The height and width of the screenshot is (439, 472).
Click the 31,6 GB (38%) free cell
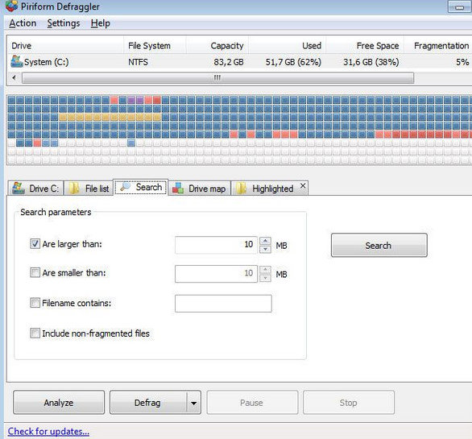pyautogui.click(x=371, y=62)
